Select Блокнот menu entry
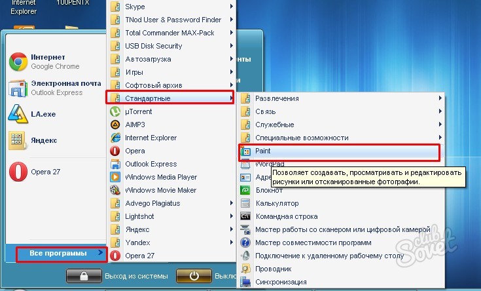The height and width of the screenshot is (291, 481). (269, 190)
